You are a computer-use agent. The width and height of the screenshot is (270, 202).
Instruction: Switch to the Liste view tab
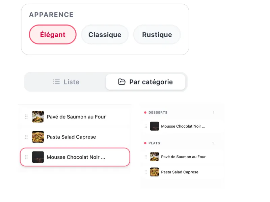tap(66, 82)
